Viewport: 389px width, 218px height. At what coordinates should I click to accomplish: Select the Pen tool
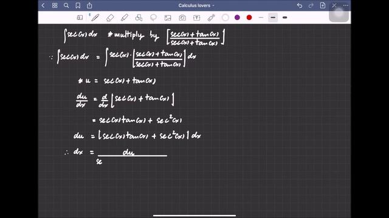95,18
